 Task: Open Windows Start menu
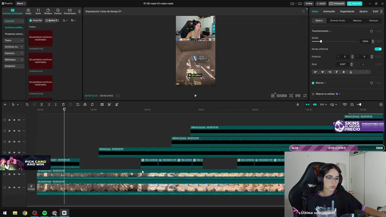pos(5,213)
